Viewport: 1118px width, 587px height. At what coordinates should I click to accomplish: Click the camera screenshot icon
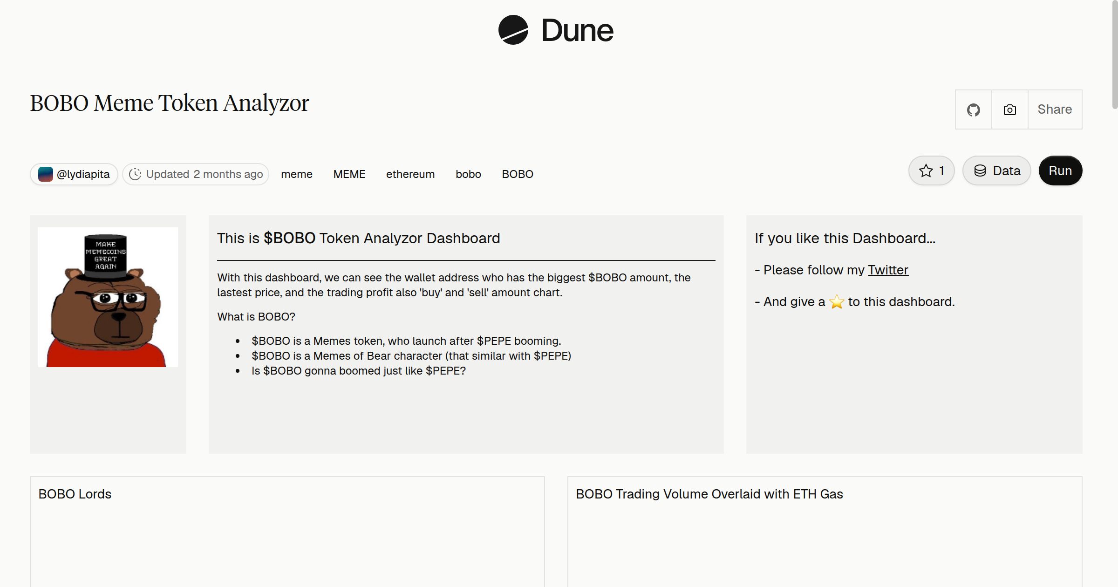coord(1009,109)
